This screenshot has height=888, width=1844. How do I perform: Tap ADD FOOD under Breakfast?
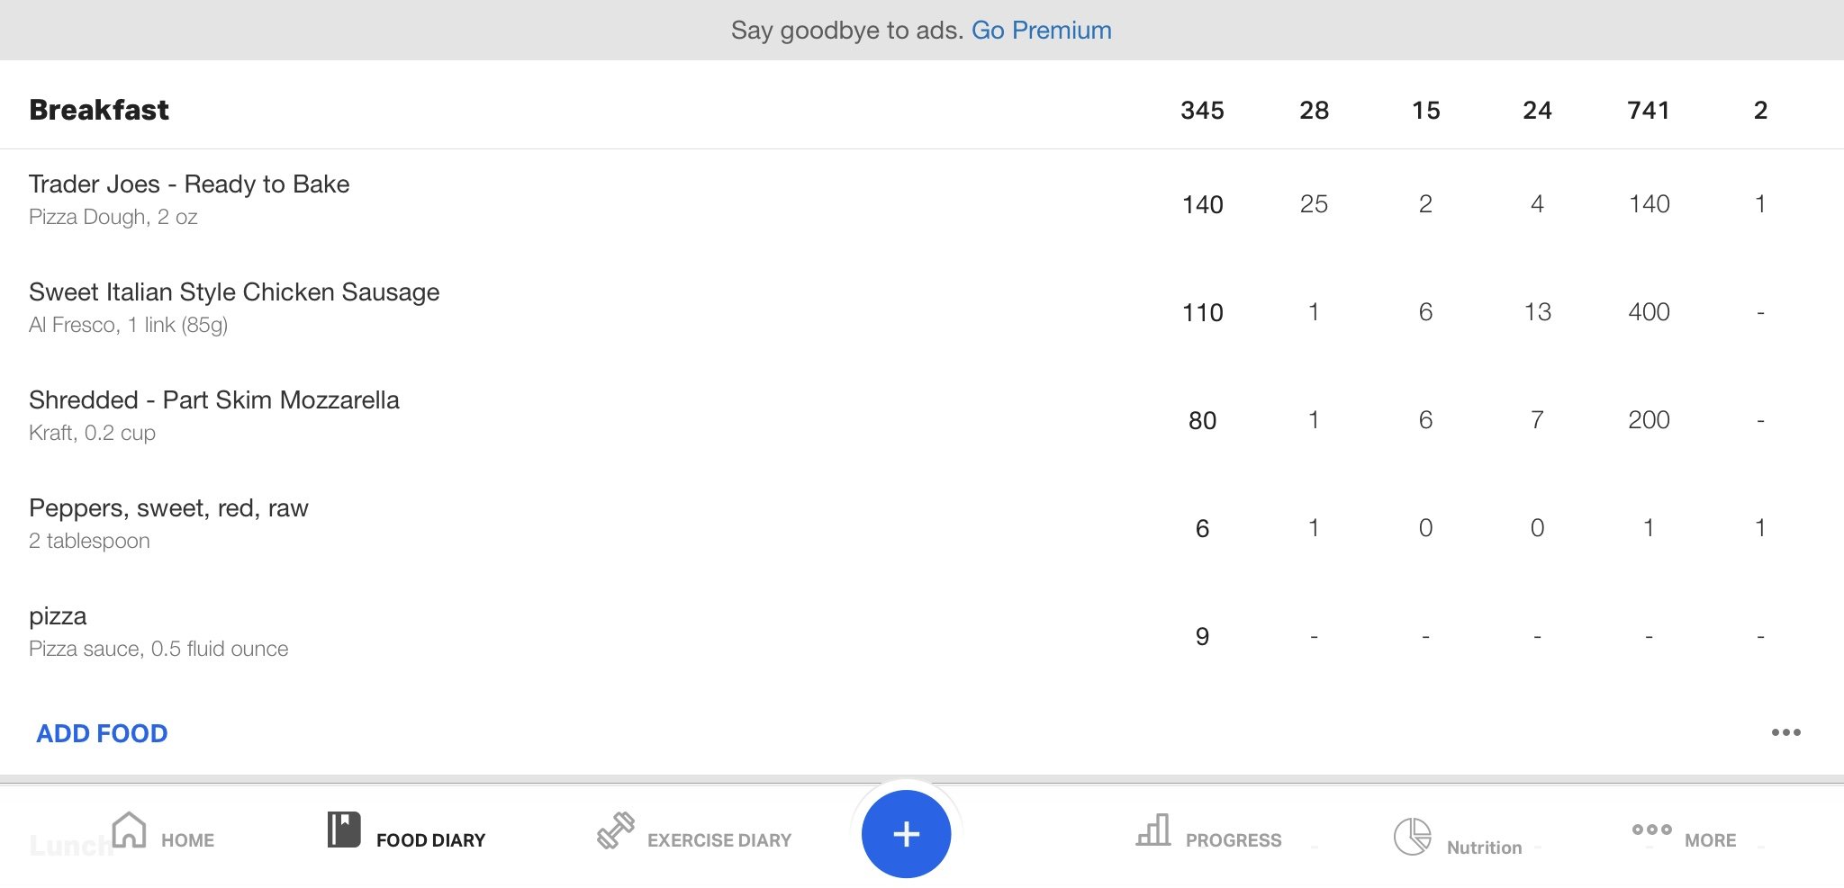click(102, 733)
